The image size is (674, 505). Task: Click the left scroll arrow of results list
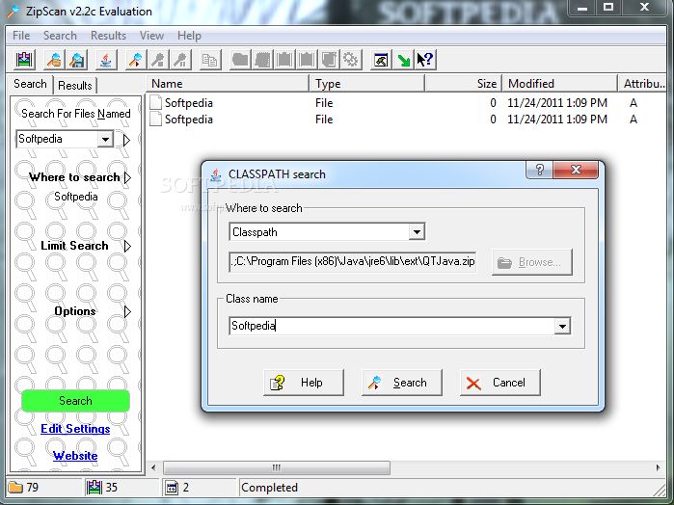tap(153, 467)
